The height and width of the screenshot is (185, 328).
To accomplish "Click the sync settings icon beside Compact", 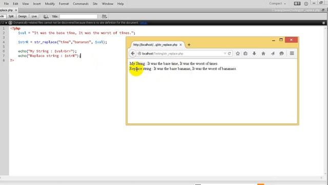I will pyautogui.click(x=297, y=4).
